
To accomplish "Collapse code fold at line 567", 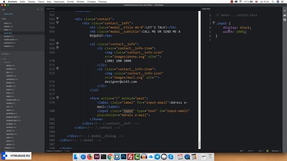I will 57,44.
